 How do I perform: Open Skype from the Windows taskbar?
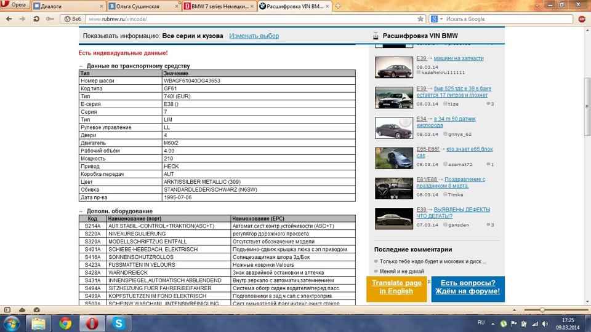tap(119, 322)
